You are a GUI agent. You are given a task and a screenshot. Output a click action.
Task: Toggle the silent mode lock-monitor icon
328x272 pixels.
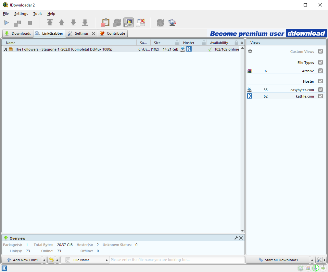pos(128,23)
